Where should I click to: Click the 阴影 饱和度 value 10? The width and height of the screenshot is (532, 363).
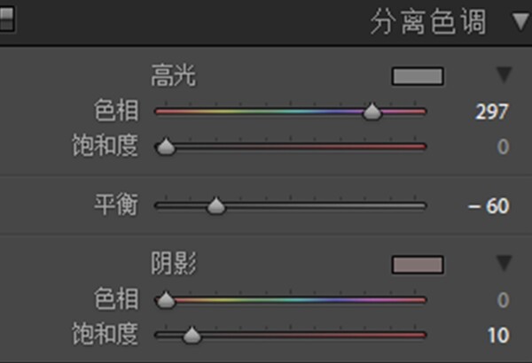(498, 336)
